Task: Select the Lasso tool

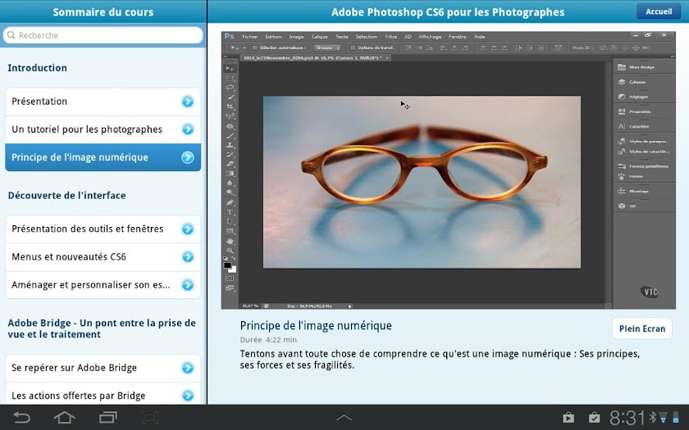Action: click(x=230, y=88)
